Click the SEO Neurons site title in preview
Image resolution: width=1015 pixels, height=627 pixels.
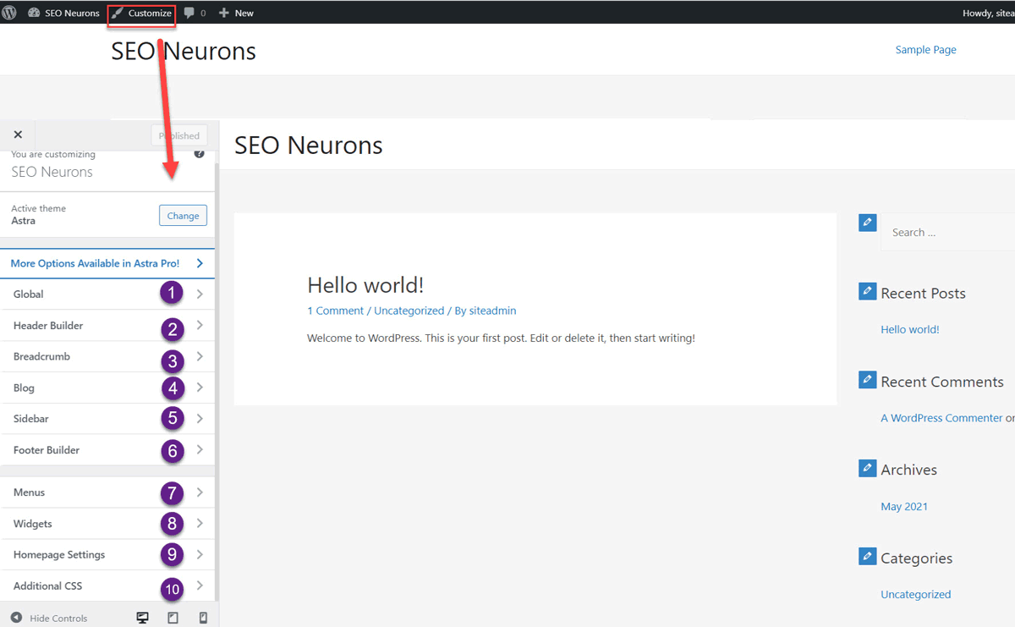pyautogui.click(x=309, y=145)
